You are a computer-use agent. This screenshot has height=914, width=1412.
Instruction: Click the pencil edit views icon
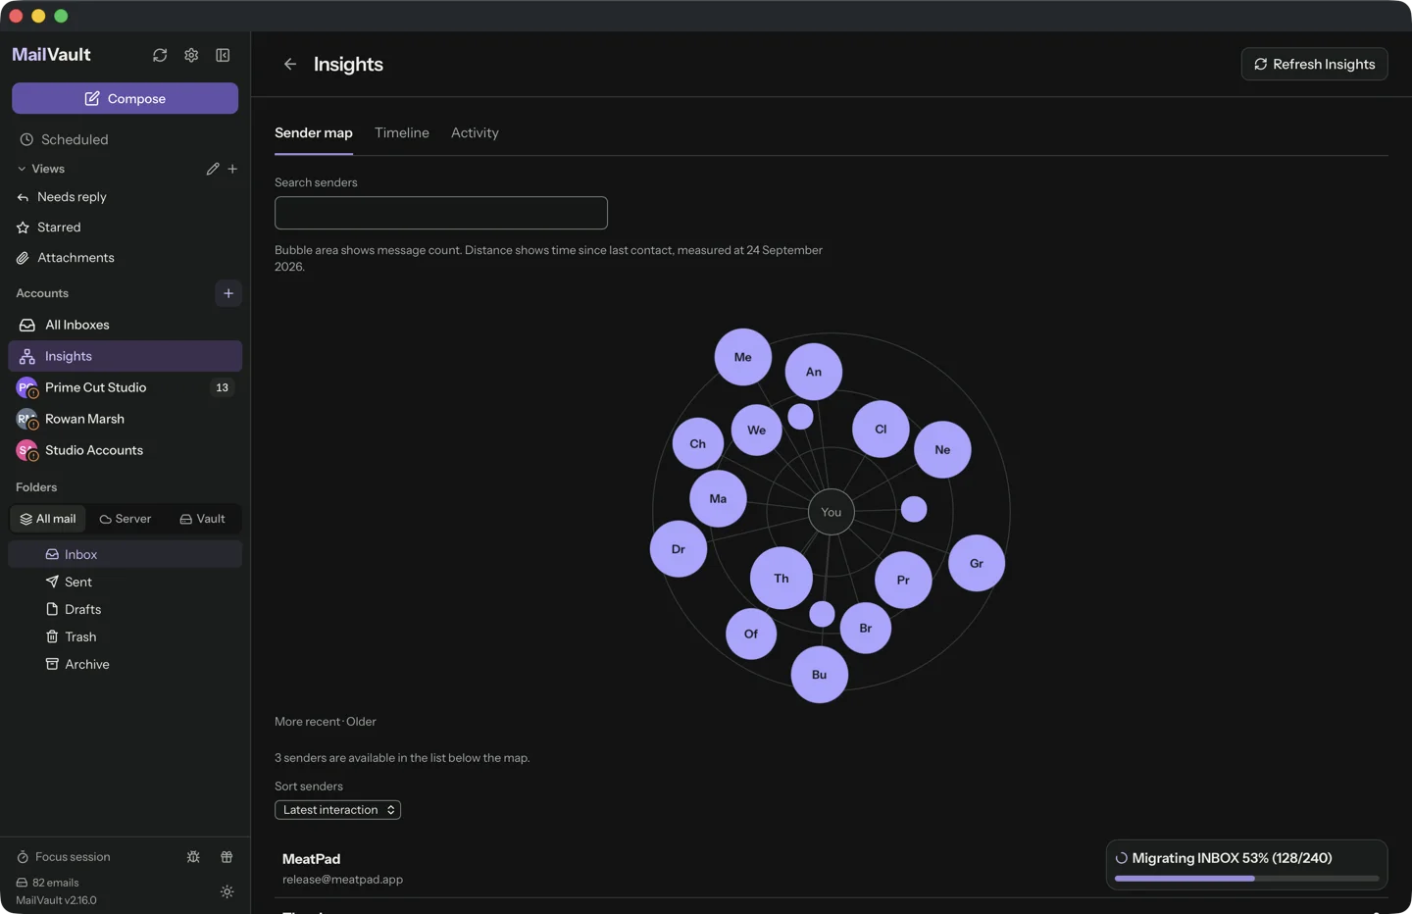coord(213,169)
